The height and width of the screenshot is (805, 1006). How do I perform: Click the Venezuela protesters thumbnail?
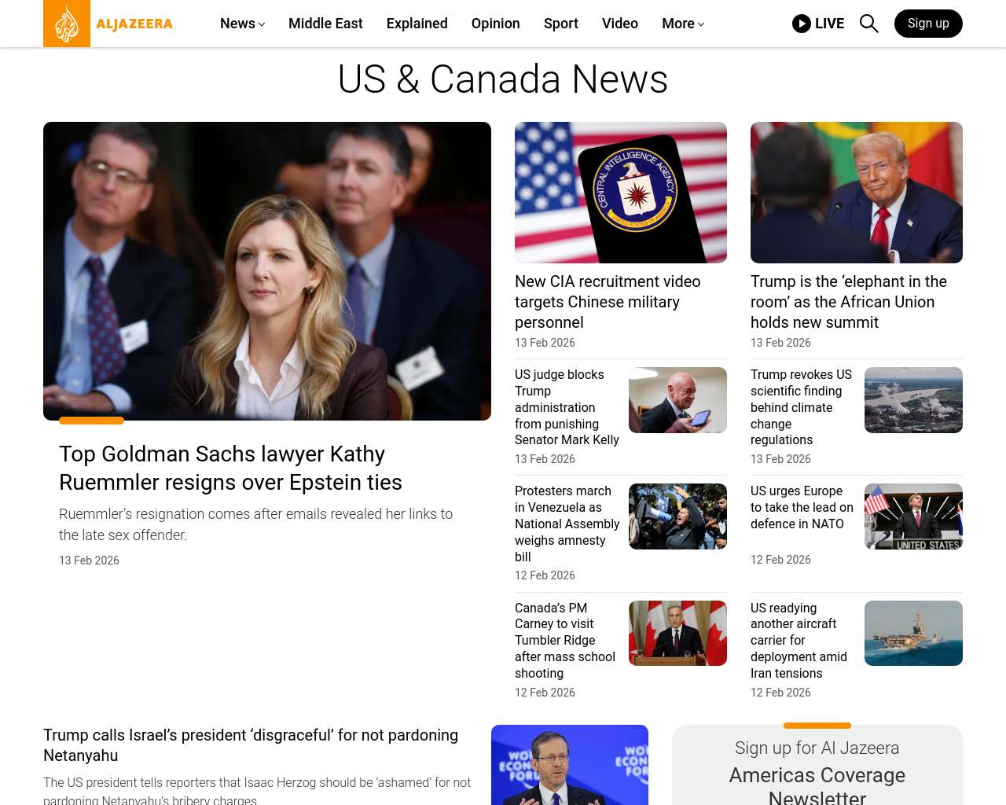pos(677,516)
